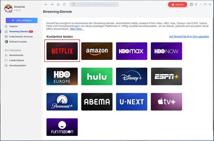Open the Hulu tile
This screenshot has height=141, width=214.
(x=97, y=76)
